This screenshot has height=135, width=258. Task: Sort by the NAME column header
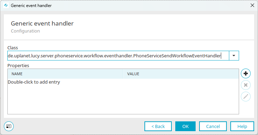tap(66, 74)
